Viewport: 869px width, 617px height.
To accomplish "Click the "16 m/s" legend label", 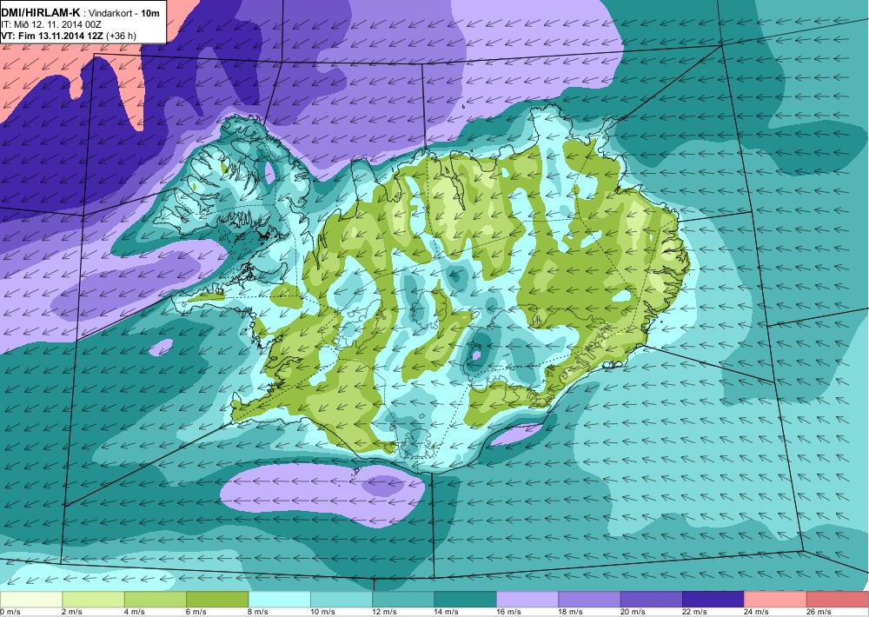I will (x=509, y=612).
